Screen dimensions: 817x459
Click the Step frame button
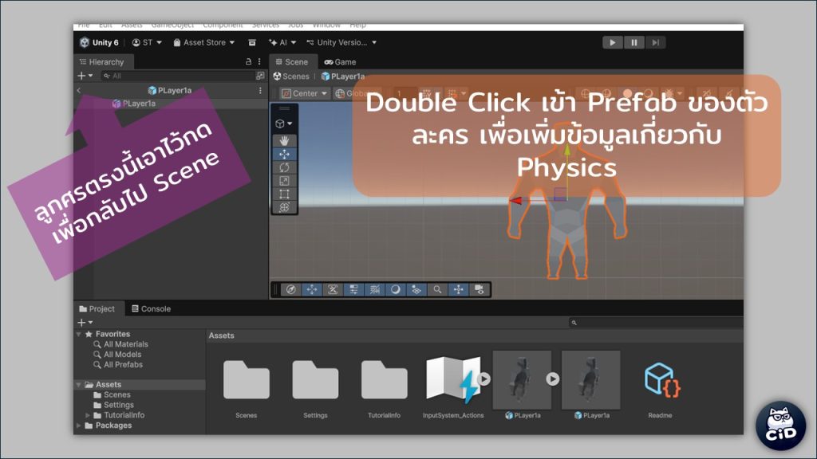point(655,42)
